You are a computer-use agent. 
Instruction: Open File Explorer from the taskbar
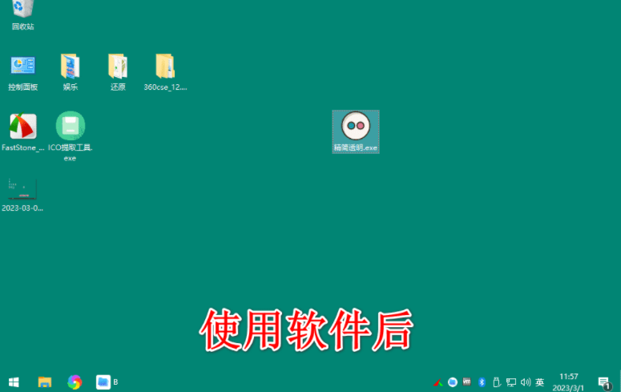click(x=45, y=382)
